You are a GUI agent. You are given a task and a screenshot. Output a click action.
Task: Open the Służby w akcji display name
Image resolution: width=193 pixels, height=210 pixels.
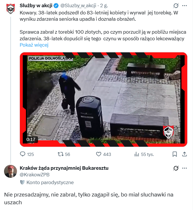36,5
